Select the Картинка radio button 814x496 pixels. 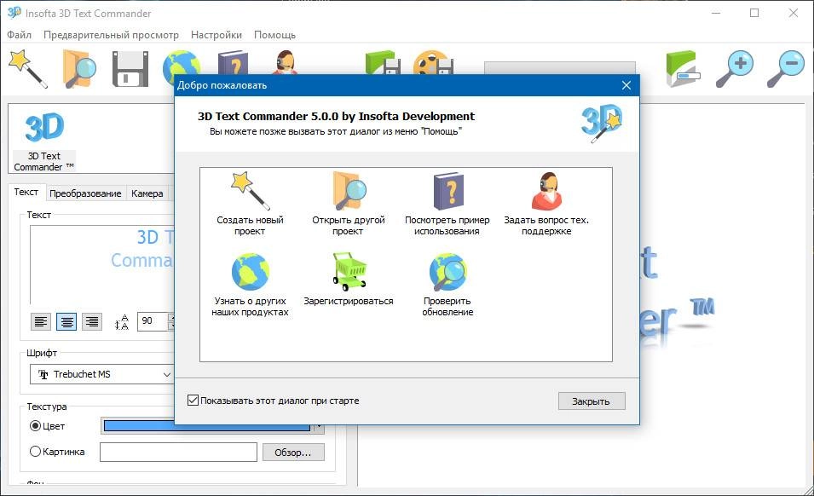(x=35, y=452)
